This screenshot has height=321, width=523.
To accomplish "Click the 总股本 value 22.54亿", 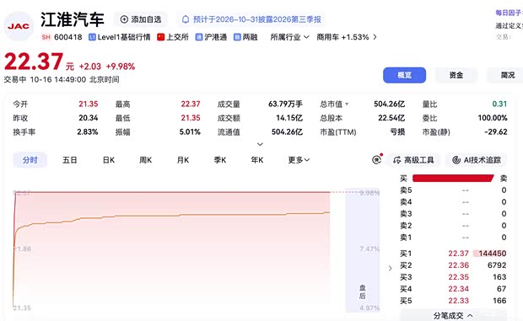I will [391, 118].
